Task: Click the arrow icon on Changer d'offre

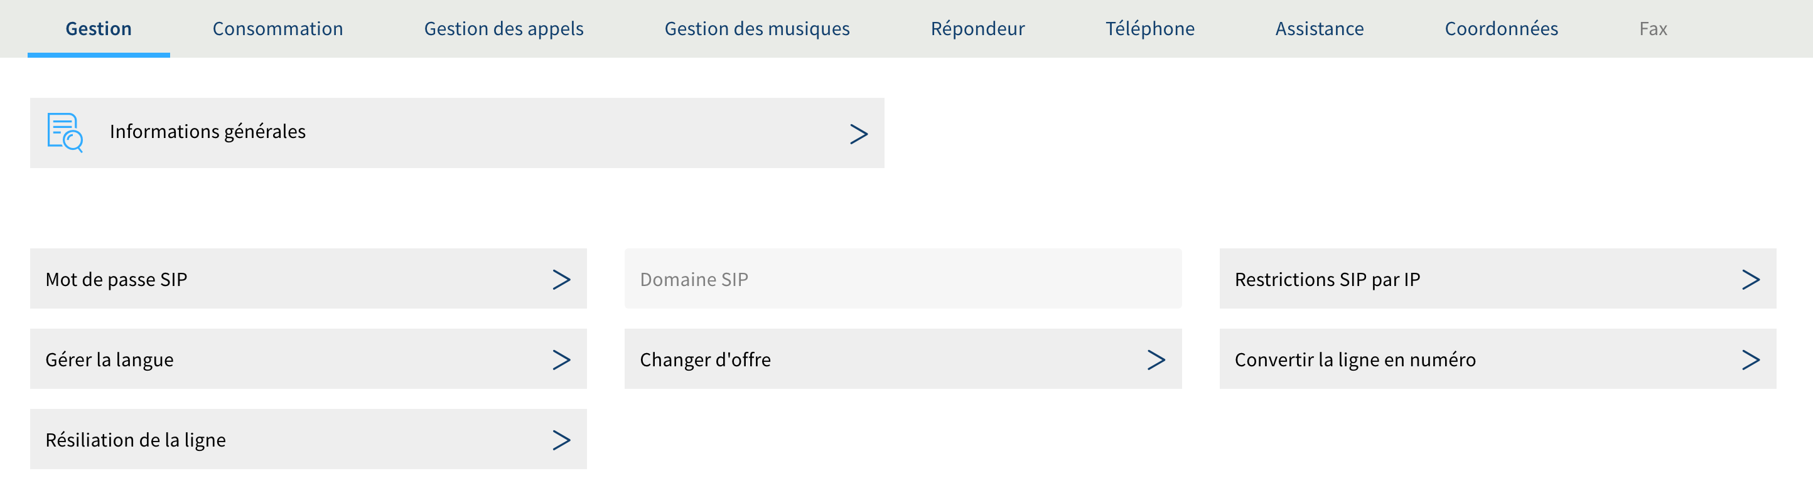Action: (1156, 359)
